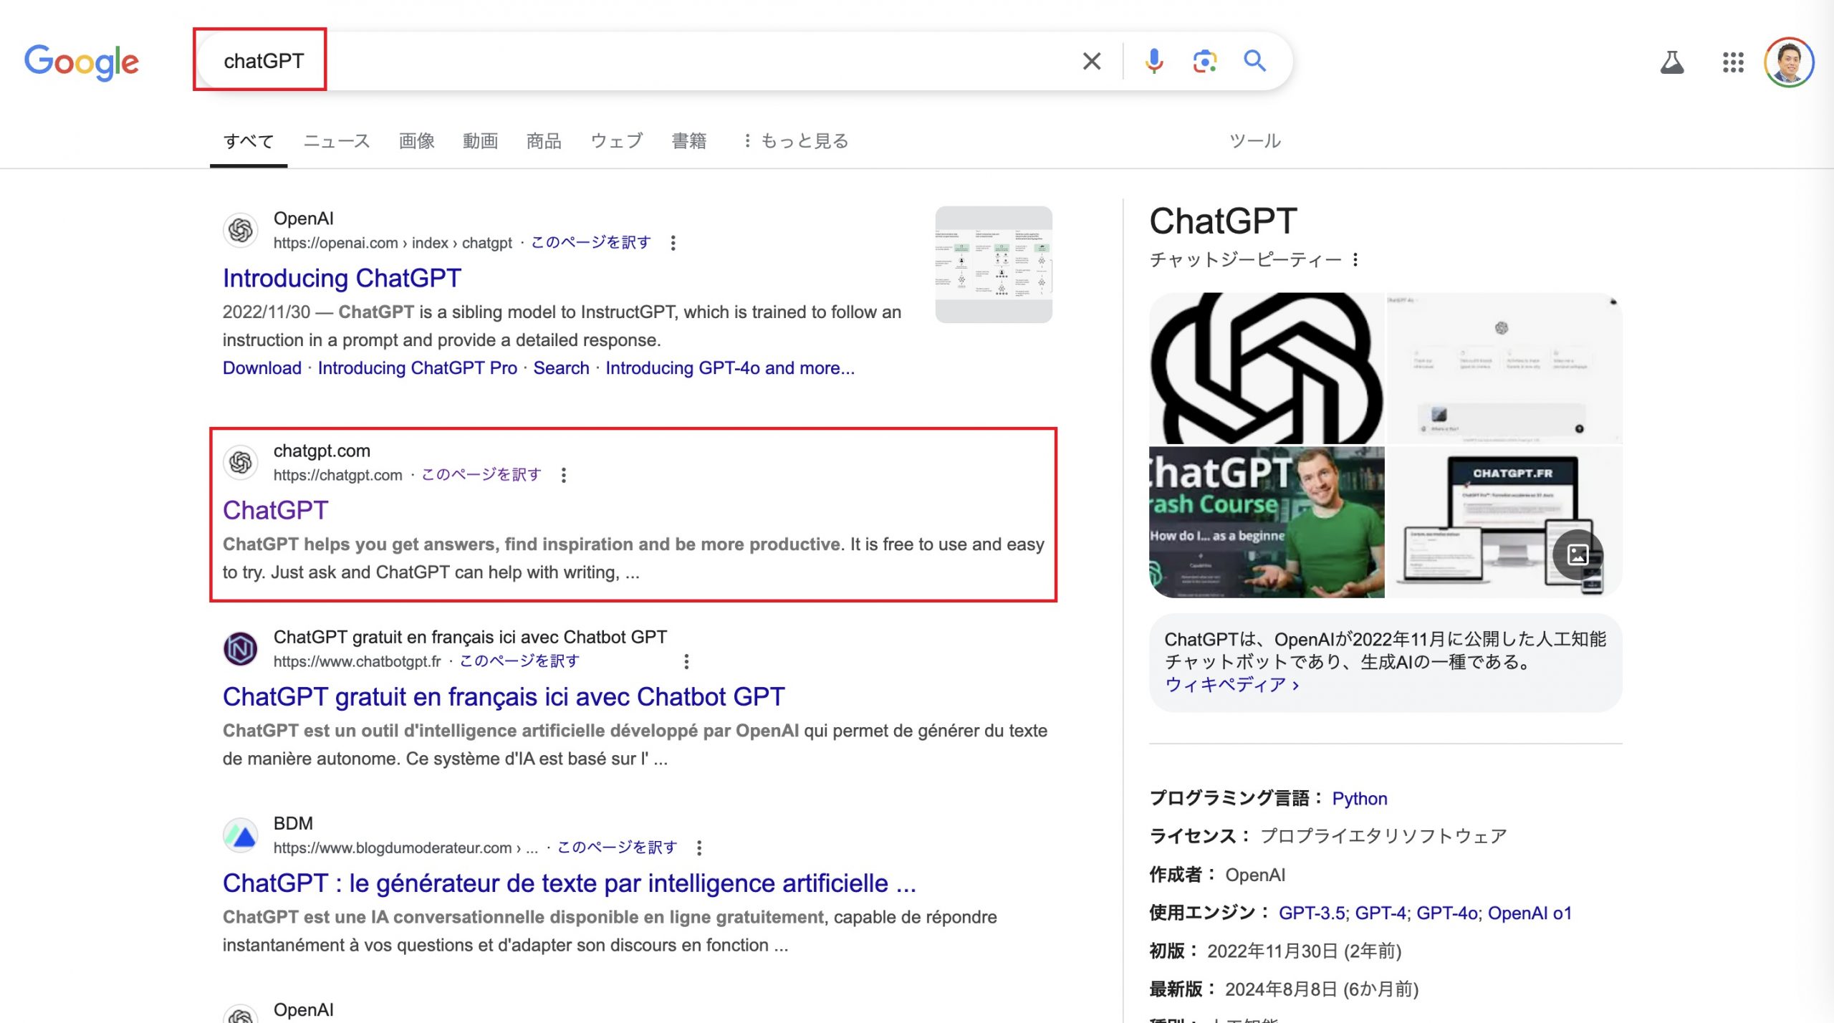Open options menu for chatgpt.com result
This screenshot has width=1834, height=1023.
pyautogui.click(x=564, y=475)
